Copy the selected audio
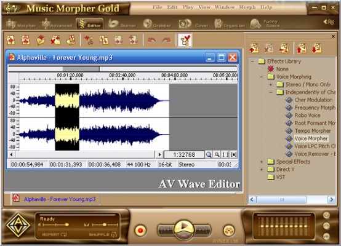This screenshot has height=246, width=341. click(x=104, y=40)
